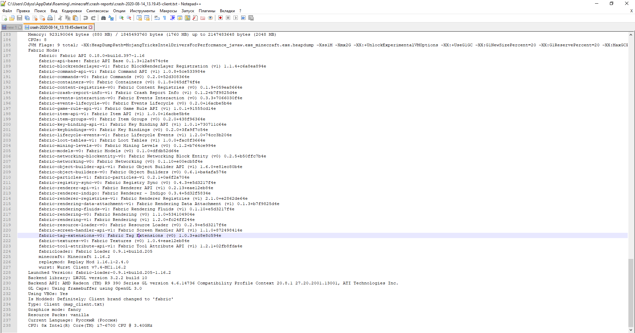Open the Function List panel
This screenshot has width=635, height=333.
tap(195, 18)
